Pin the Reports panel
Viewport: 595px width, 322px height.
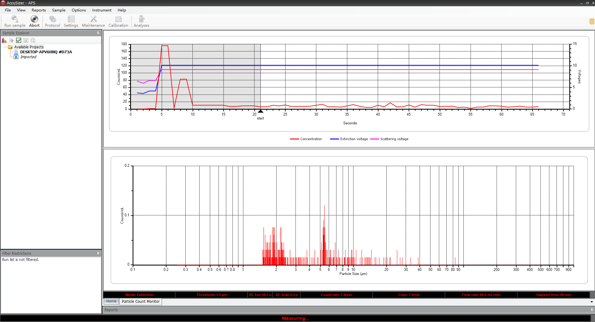pyautogui.click(x=592, y=310)
